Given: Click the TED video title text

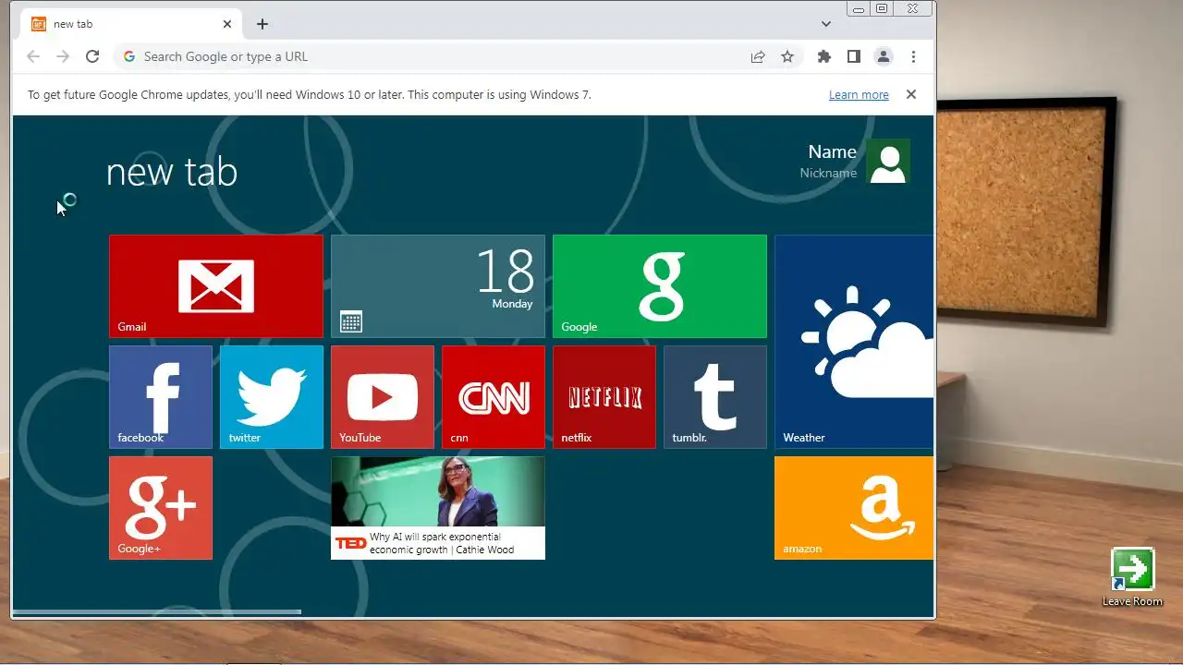Looking at the screenshot, I should click(442, 543).
